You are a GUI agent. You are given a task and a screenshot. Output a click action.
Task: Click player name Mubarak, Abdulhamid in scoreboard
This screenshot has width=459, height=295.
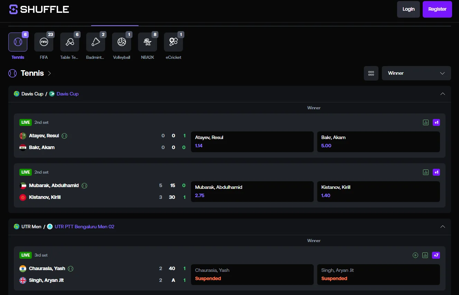pos(54,185)
